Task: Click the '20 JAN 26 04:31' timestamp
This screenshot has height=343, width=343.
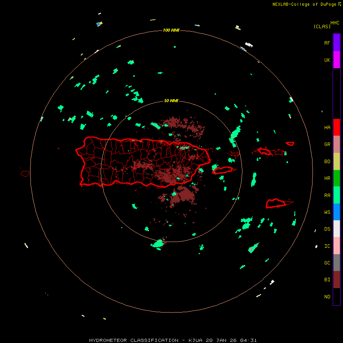Action: [231, 340]
